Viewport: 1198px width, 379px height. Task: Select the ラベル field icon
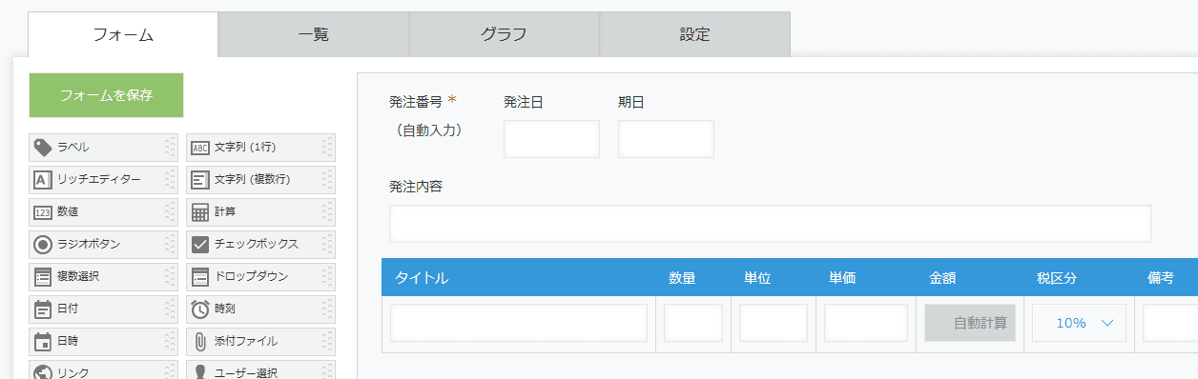tap(43, 148)
